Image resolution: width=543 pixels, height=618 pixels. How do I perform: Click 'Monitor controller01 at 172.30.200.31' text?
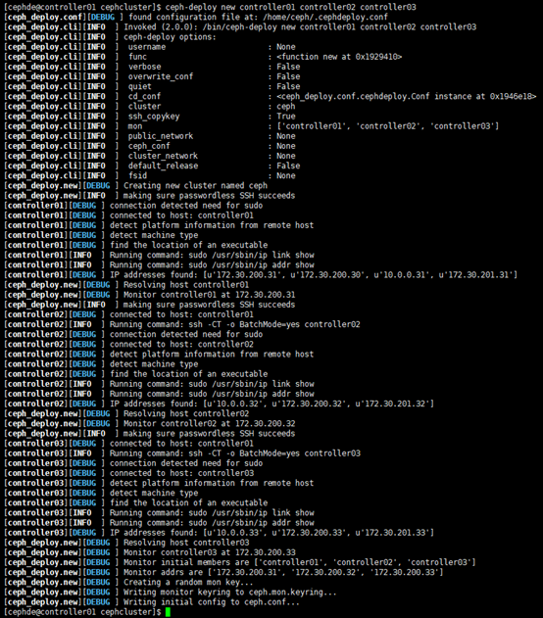click(210, 295)
